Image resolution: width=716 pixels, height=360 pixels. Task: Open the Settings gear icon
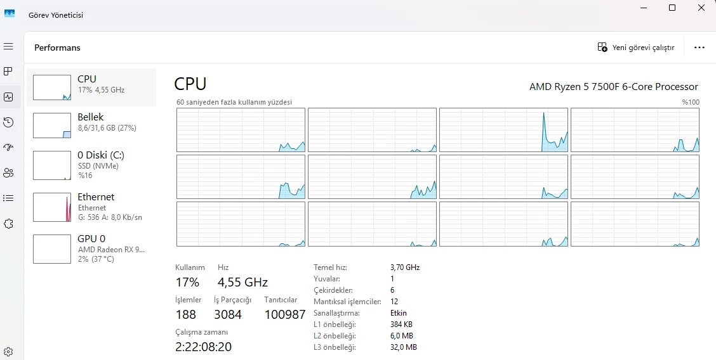tap(8, 352)
